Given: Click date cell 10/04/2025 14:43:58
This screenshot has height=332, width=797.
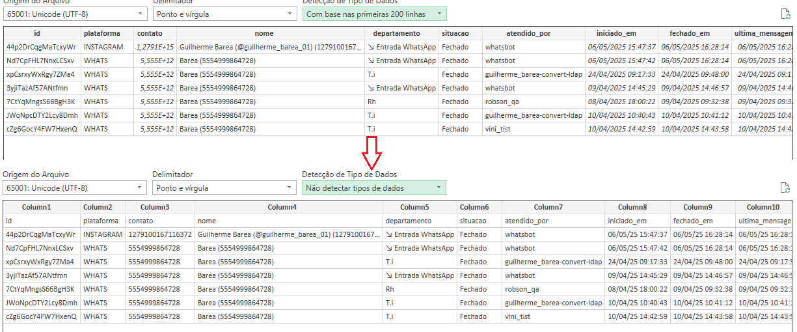Looking at the screenshot, I should (695, 129).
